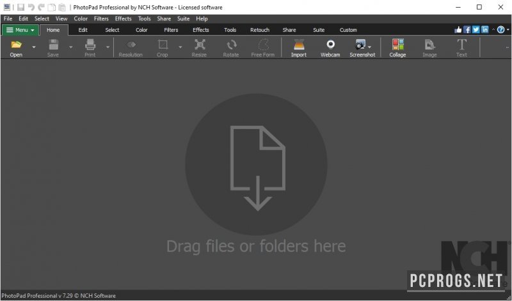Screen dimensions: 512x301
Task: Select the Free Form crop icon
Action: pos(263,44)
